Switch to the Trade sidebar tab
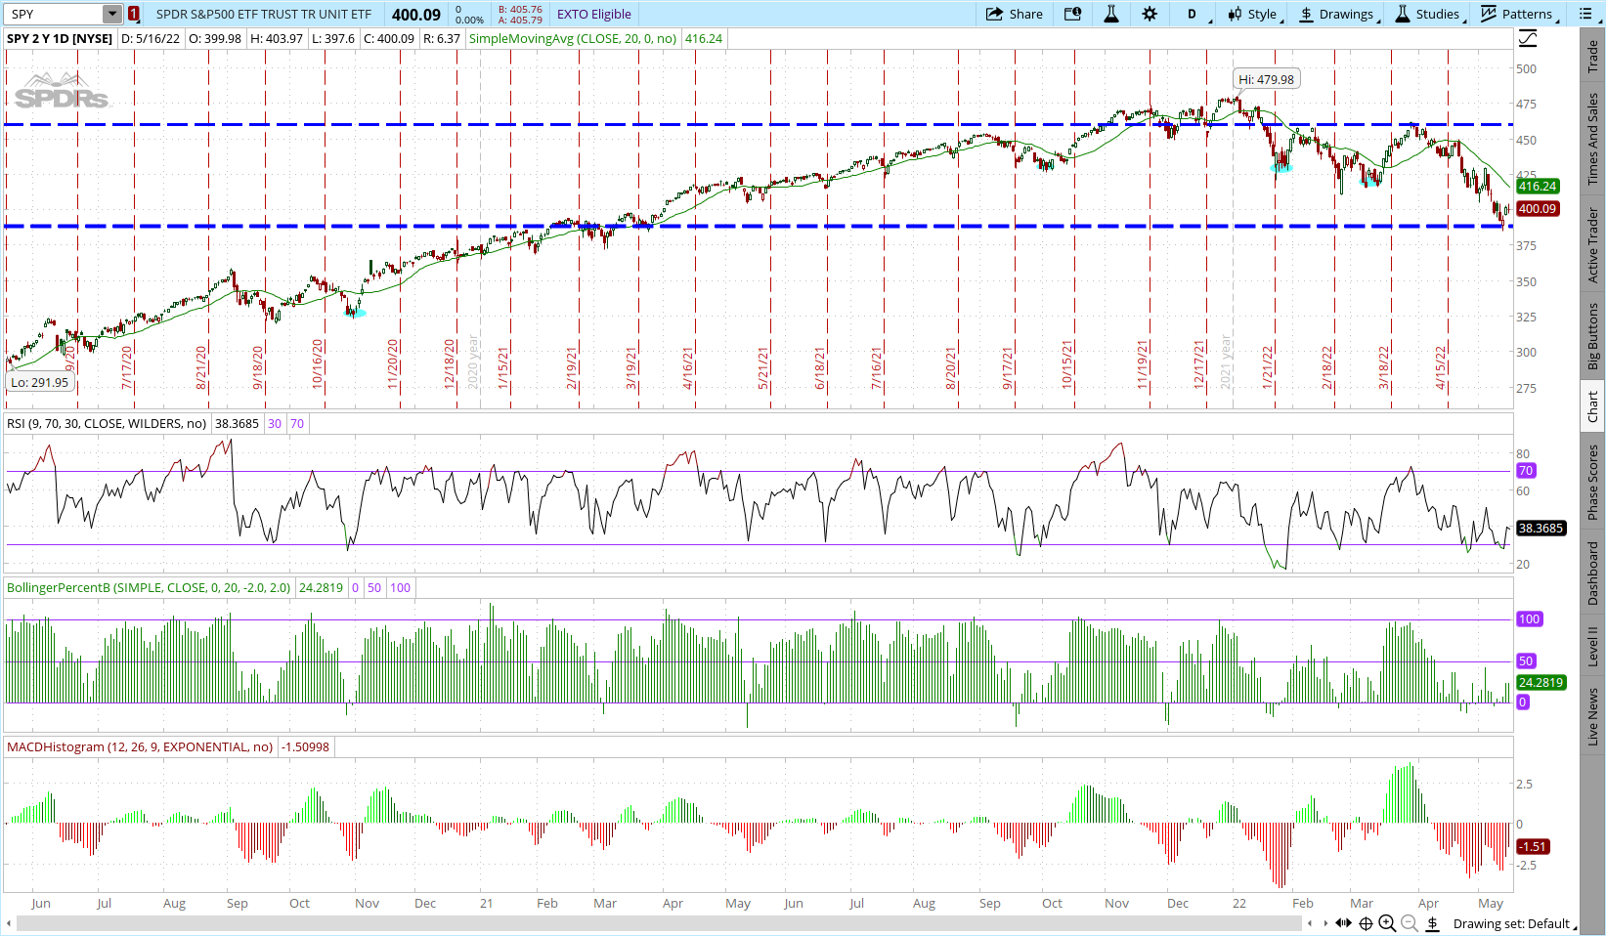The image size is (1606, 936). pos(1592,56)
